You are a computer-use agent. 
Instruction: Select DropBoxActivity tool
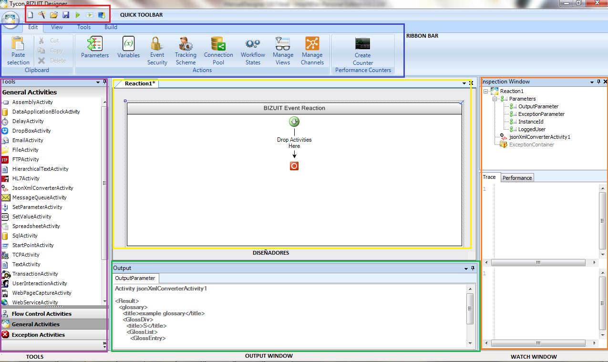click(x=31, y=131)
